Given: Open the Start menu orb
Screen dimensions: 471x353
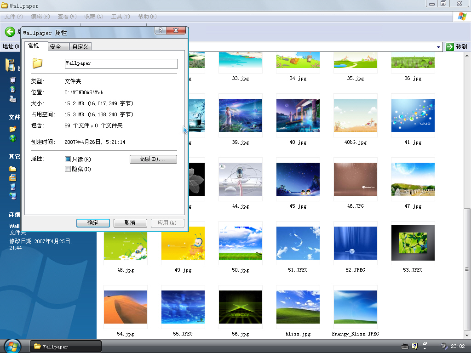Looking at the screenshot, I should [x=12, y=346].
